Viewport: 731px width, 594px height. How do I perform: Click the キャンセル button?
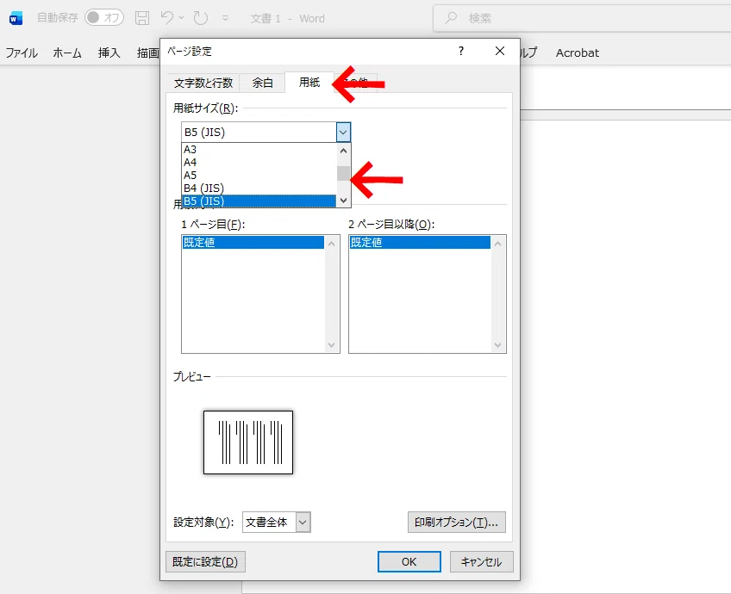pos(482,562)
